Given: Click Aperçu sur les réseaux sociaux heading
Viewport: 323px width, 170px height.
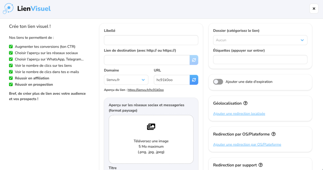Looking at the screenshot, I should 146,108.
